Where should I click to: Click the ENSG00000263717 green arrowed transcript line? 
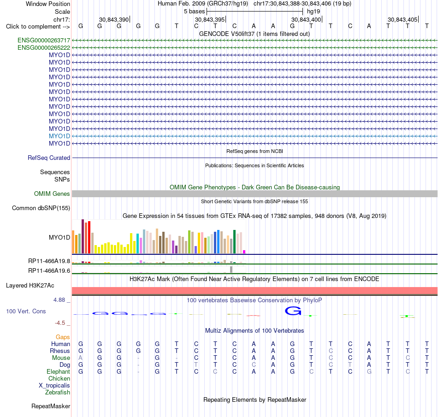[255, 41]
